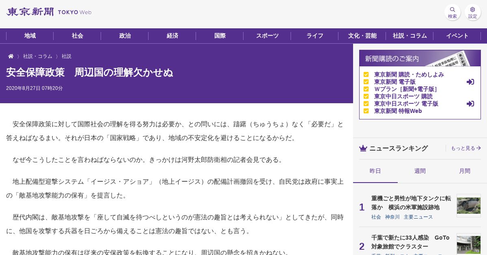487x255 pixels.
Task: Open the 文化・芸能 navigation menu
Action: 362,36
